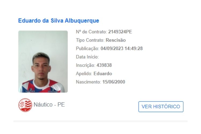The width and height of the screenshot is (201, 134).
Task: Click the Nº de Contrato label
Action: point(91,32)
